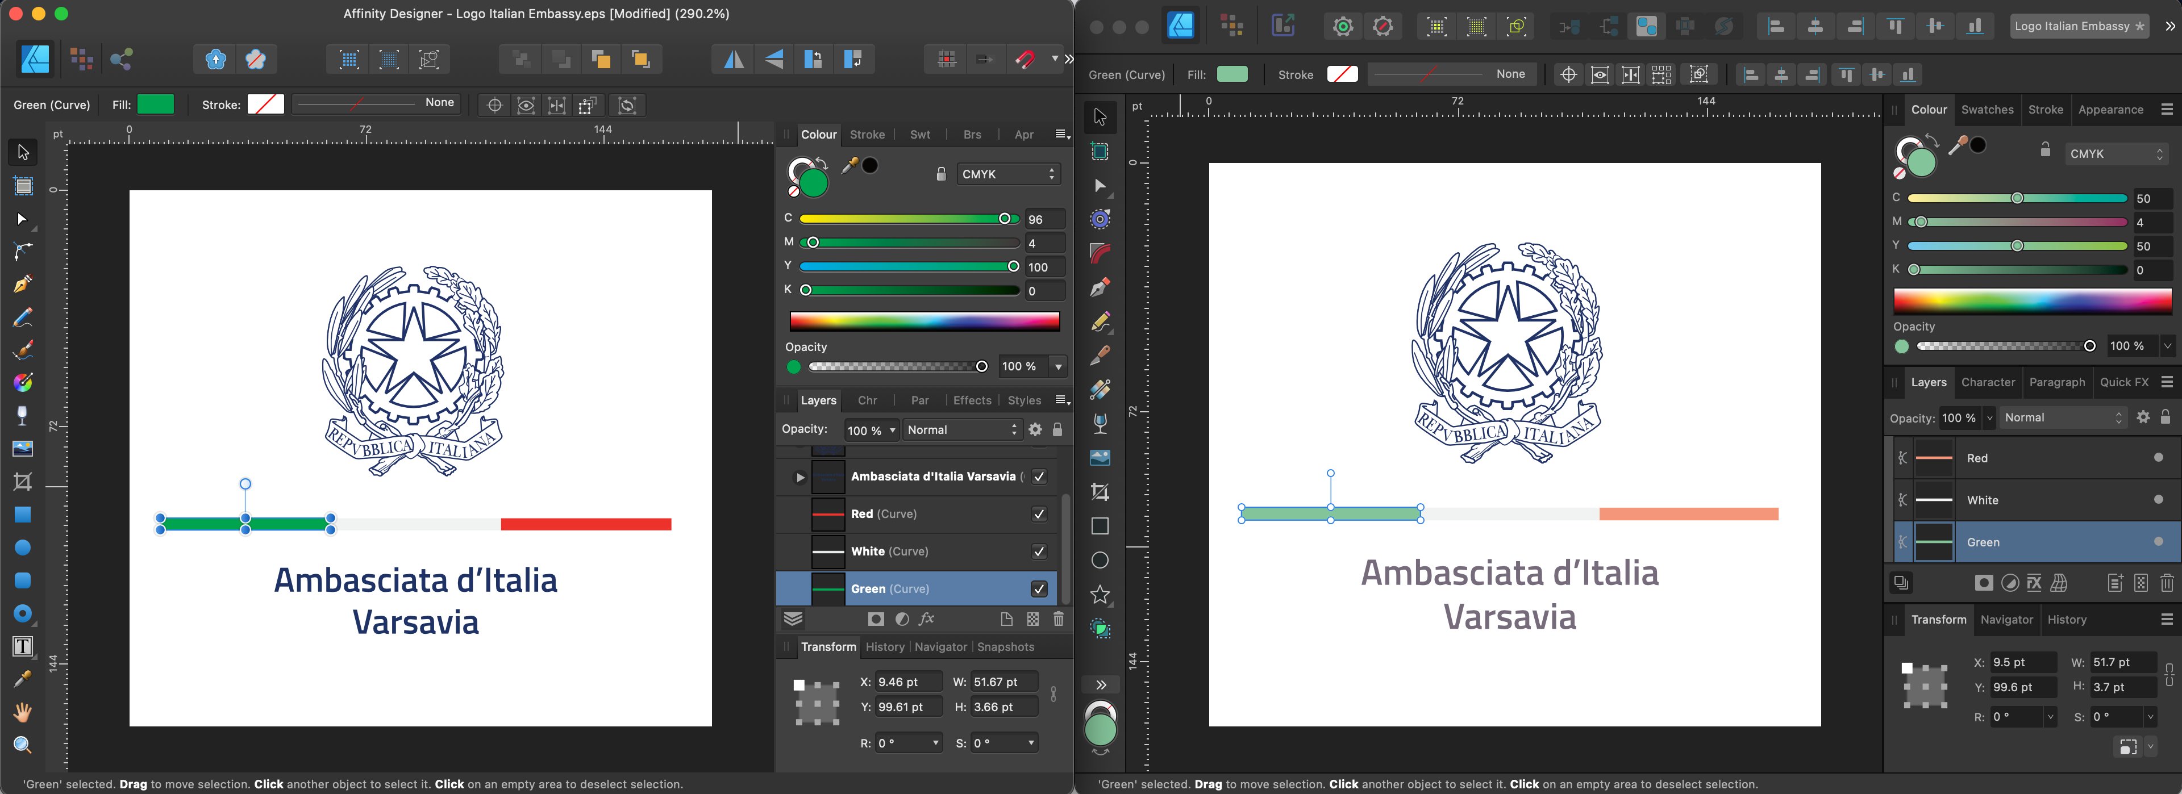Click the Cyan slider in left Colour panel

click(909, 219)
